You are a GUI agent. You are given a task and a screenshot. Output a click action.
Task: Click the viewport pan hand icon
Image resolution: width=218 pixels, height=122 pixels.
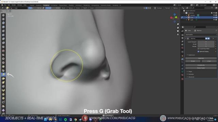point(178,28)
